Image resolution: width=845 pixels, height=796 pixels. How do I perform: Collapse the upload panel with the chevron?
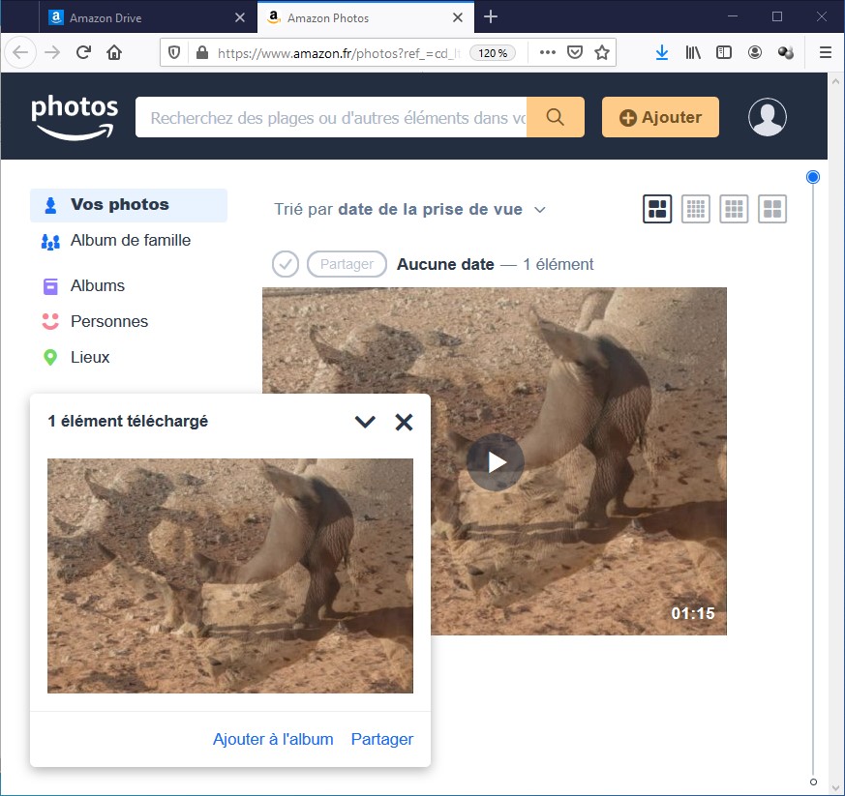[365, 422]
